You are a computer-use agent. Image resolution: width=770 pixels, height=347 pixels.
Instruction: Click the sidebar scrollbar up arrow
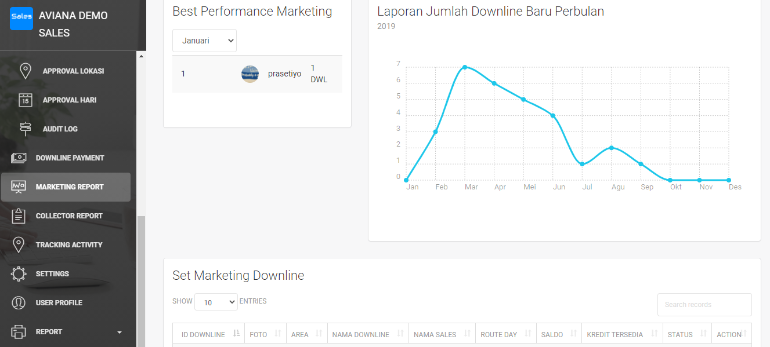pyautogui.click(x=141, y=56)
